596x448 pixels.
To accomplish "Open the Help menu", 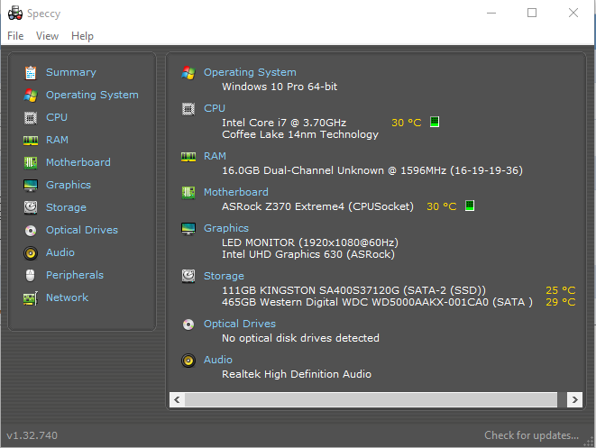I will pyautogui.click(x=82, y=36).
